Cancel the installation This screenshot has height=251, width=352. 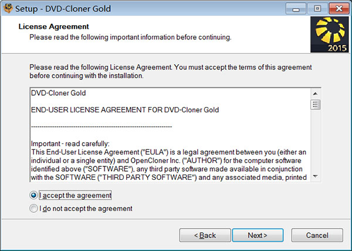coord(317,235)
